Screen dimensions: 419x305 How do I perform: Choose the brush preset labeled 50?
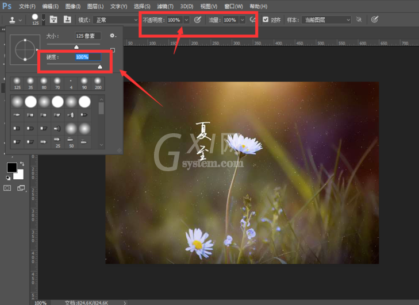pos(71,142)
